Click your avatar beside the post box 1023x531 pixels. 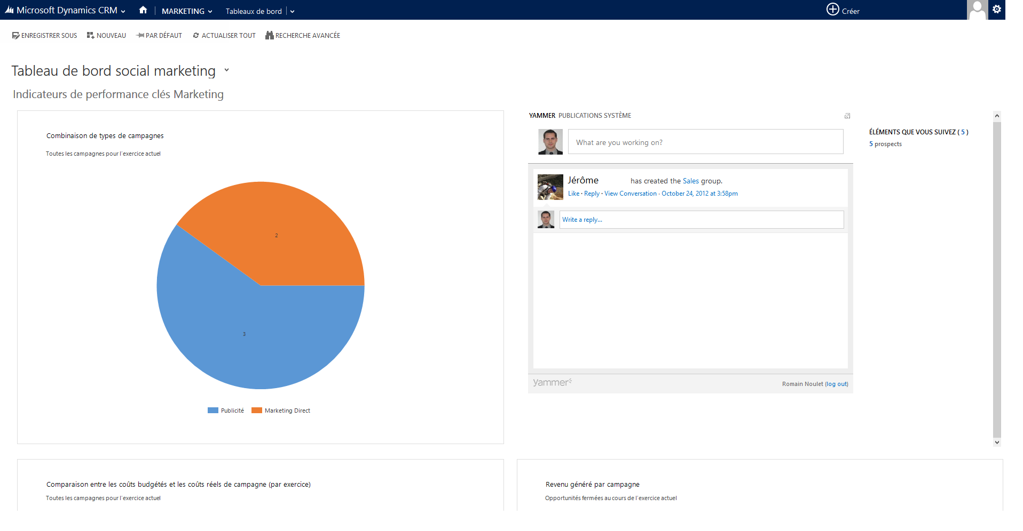point(550,141)
